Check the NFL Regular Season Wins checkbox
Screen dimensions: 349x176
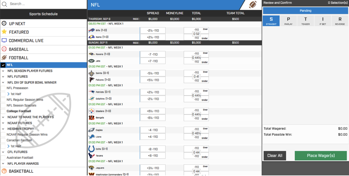pos(3,100)
